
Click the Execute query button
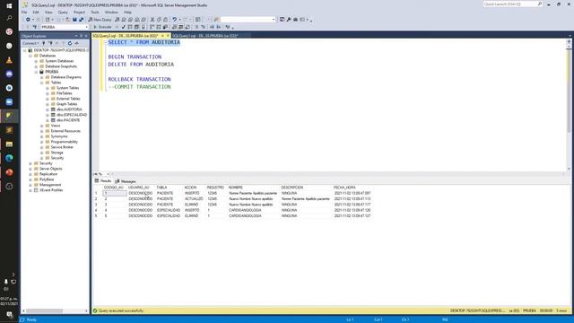[x=102, y=27]
